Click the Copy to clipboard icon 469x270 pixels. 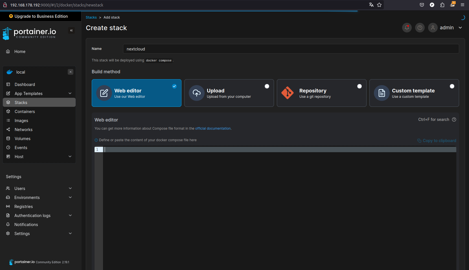coord(419,141)
